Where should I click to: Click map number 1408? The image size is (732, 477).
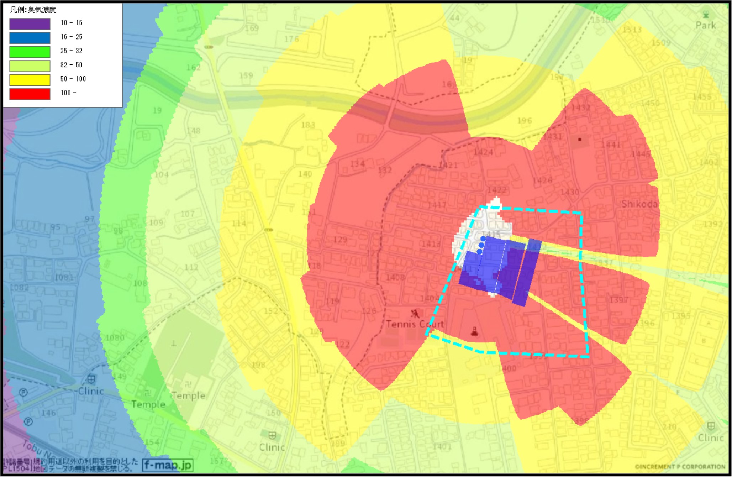click(x=395, y=277)
